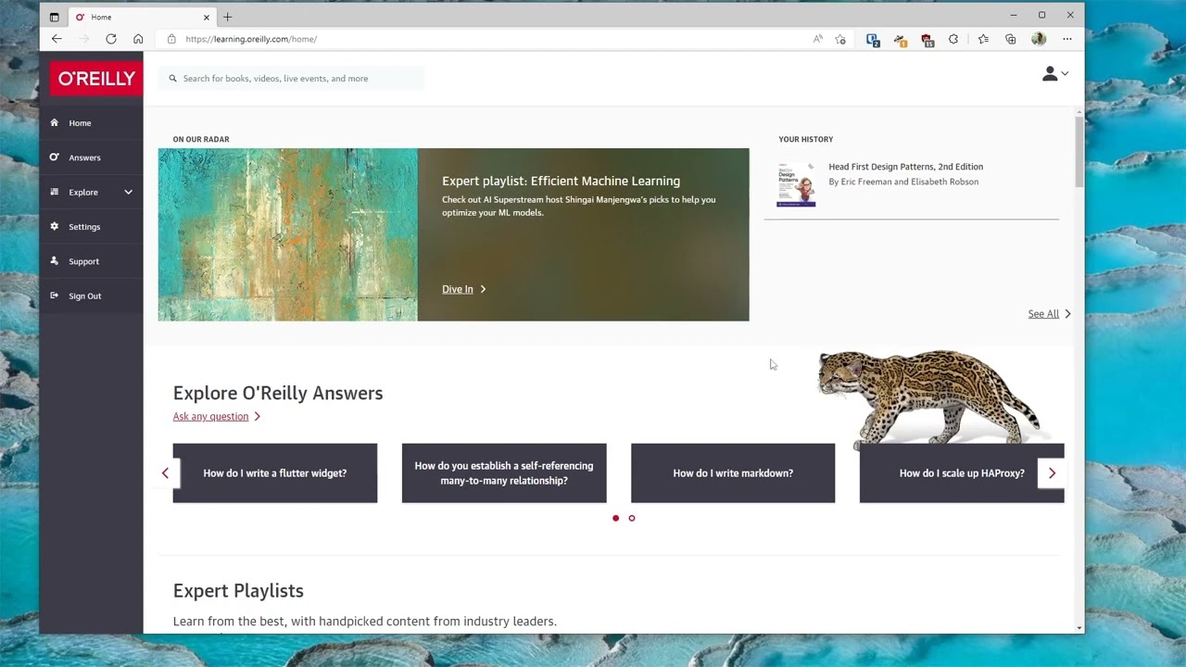The image size is (1186, 667).
Task: Click the page vertical scrollbar thumb
Action: pyautogui.click(x=1079, y=151)
